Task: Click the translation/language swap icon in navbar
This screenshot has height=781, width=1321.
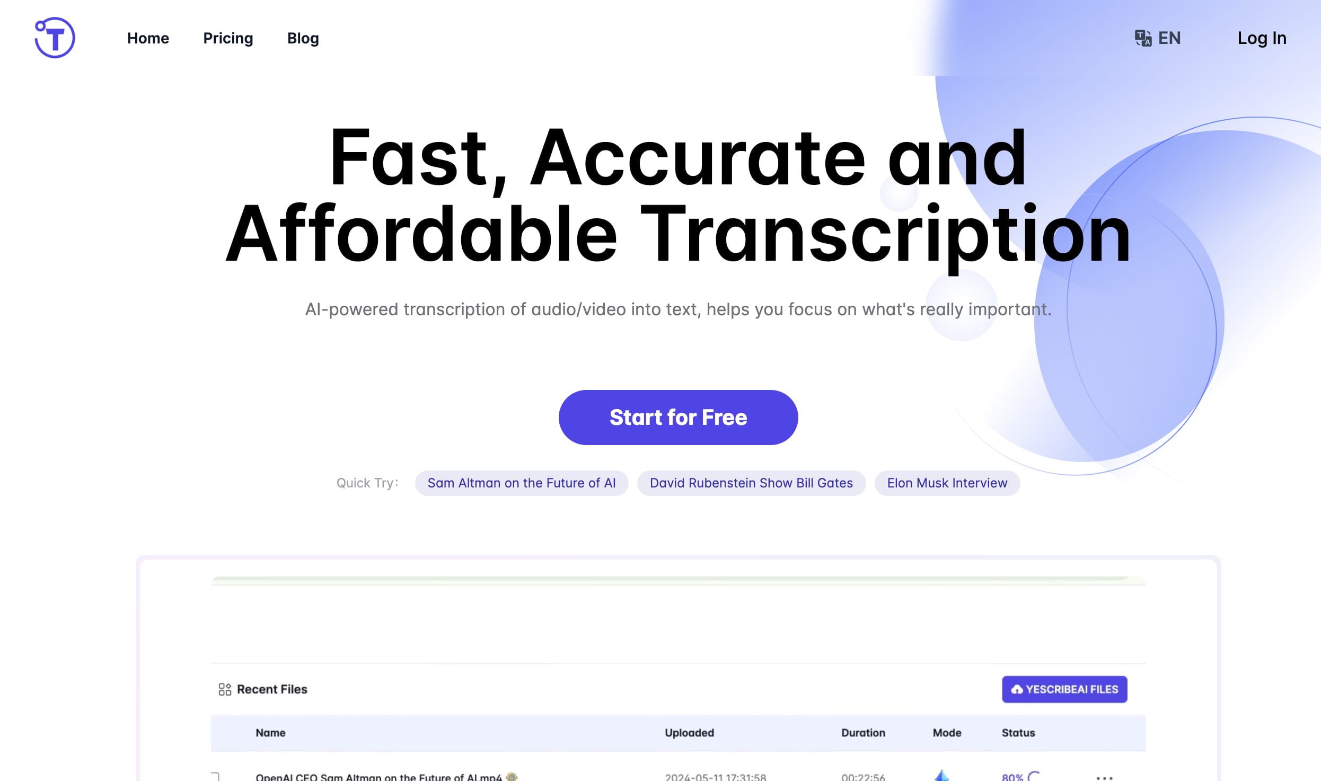Action: [1141, 38]
